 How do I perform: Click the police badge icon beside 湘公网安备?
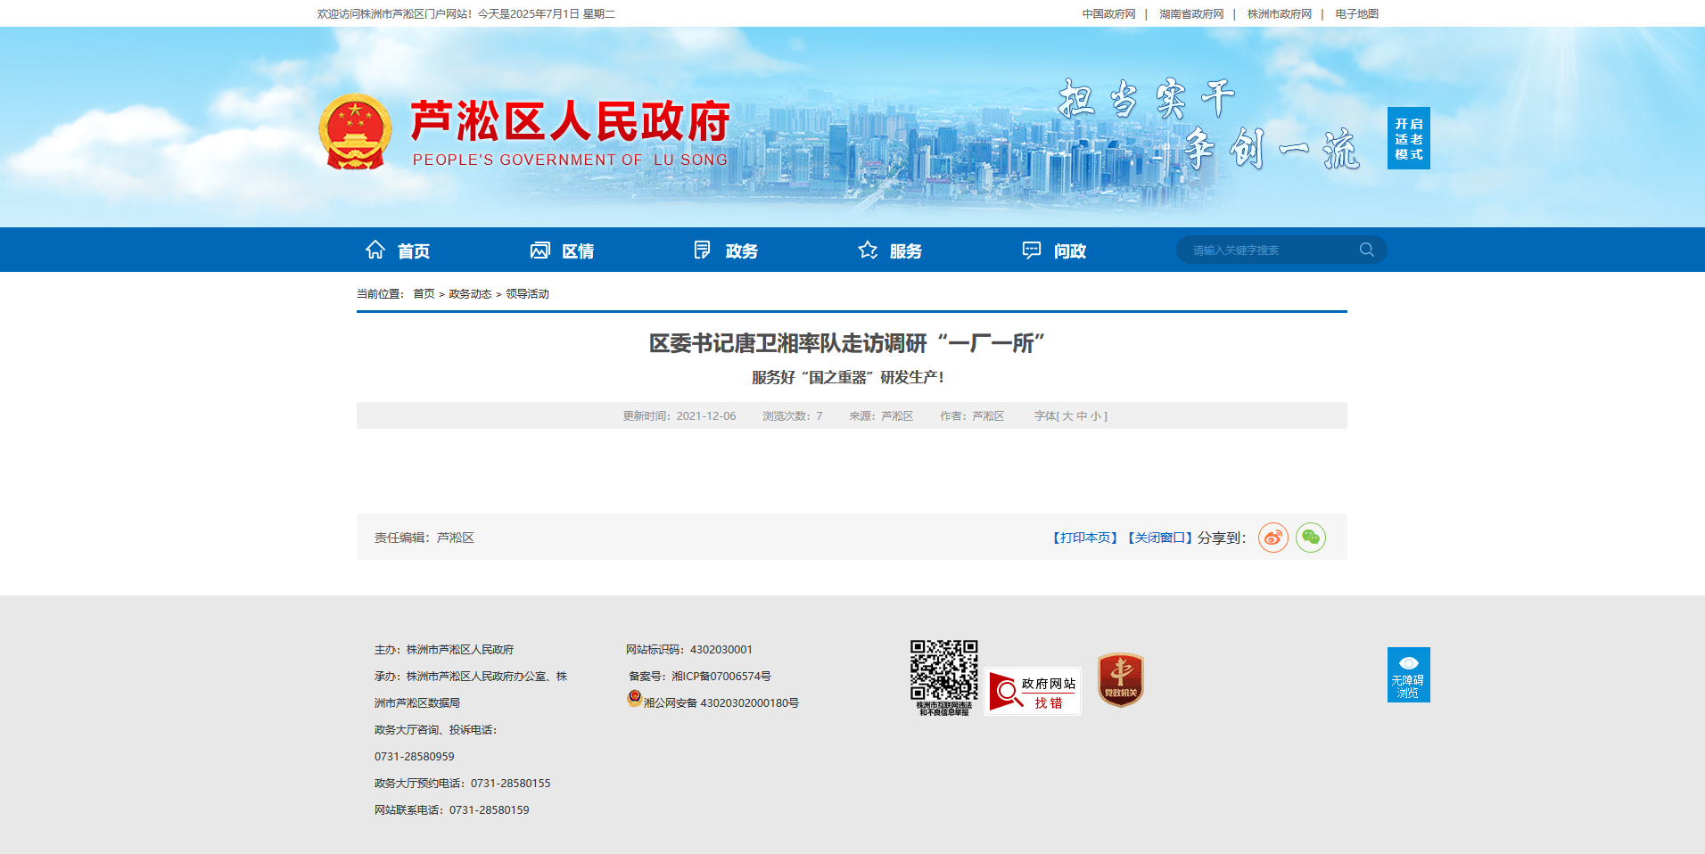click(x=634, y=699)
